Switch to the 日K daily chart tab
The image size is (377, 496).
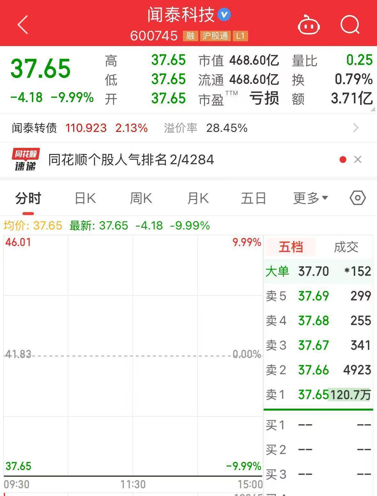pyautogui.click(x=85, y=198)
